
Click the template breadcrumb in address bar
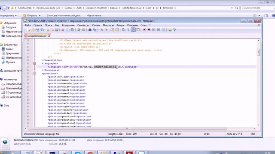[168, 8]
